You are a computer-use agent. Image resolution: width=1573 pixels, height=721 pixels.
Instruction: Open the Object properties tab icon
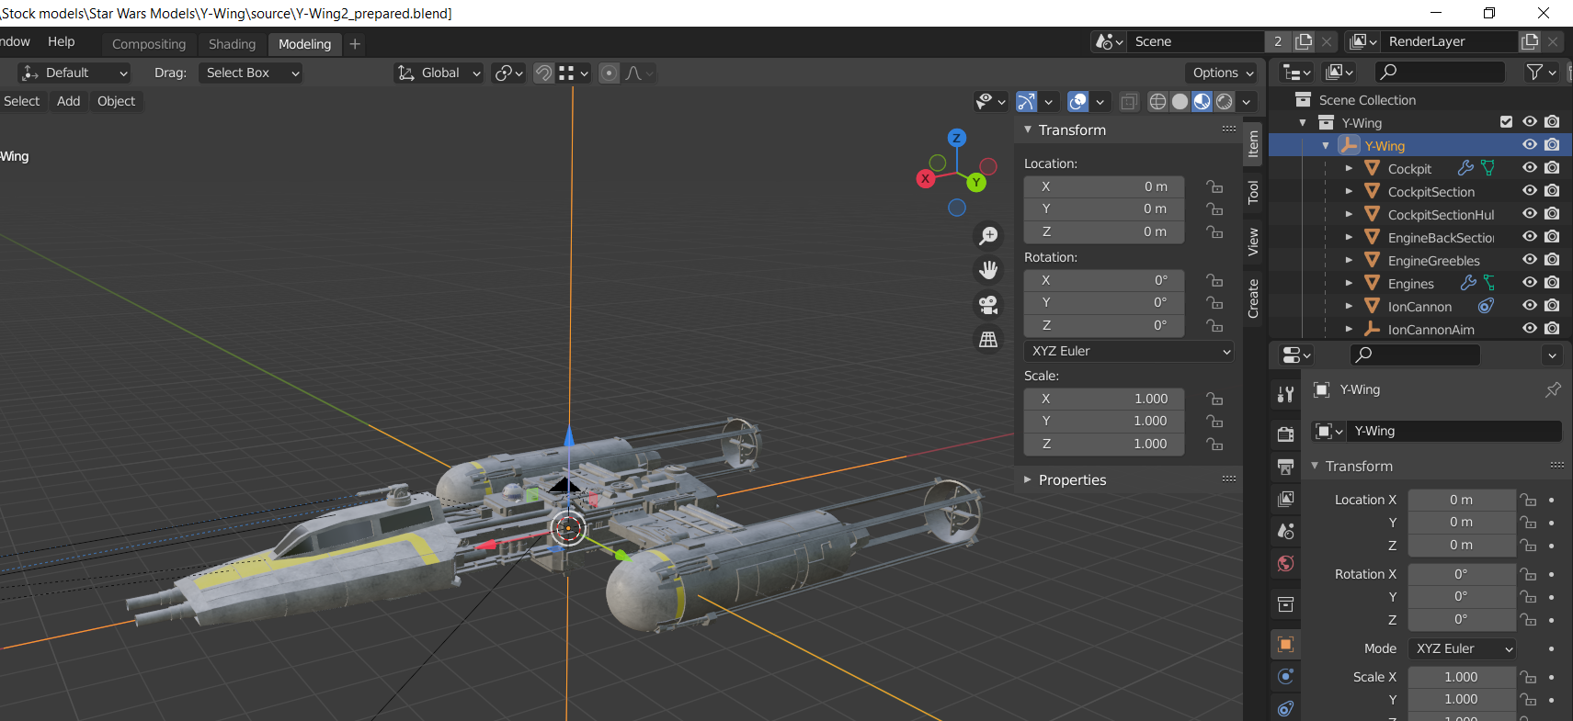click(x=1286, y=644)
